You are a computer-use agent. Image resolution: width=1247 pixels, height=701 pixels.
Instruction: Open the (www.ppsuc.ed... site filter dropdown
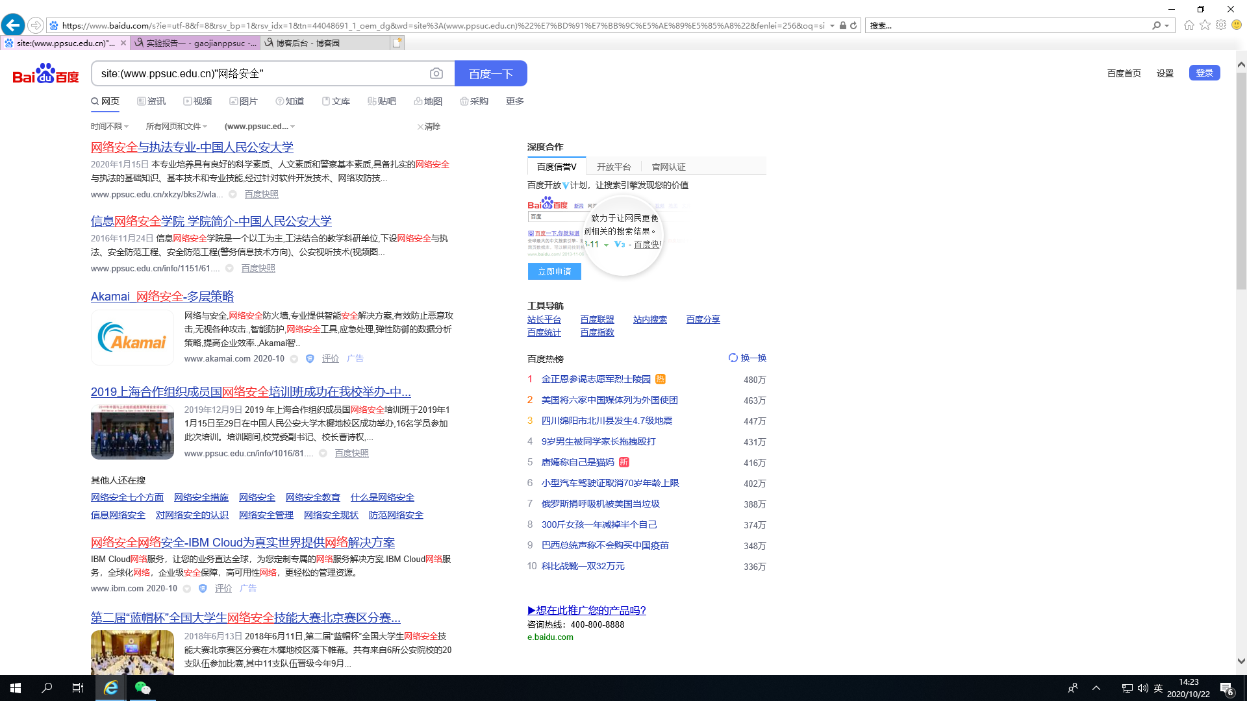coord(259,127)
